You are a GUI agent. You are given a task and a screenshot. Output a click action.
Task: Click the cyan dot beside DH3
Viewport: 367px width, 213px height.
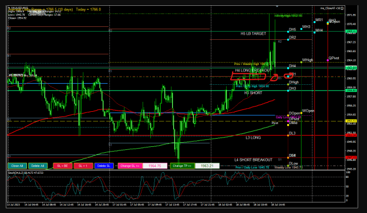[288, 91]
